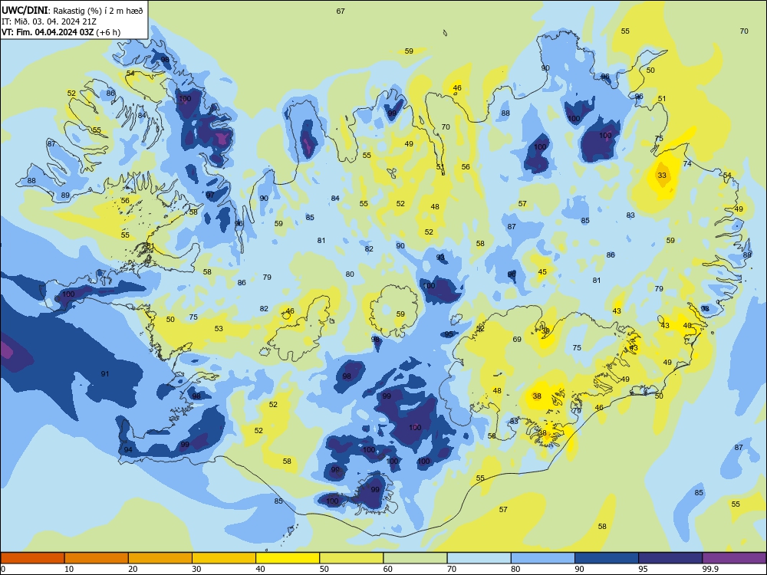Click the pale yellow 50–60 legend swatch
767x575 pixels.
click(x=351, y=558)
